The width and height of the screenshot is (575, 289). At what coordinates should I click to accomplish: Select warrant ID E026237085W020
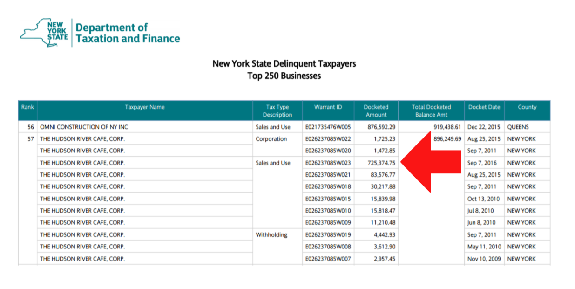(x=328, y=151)
